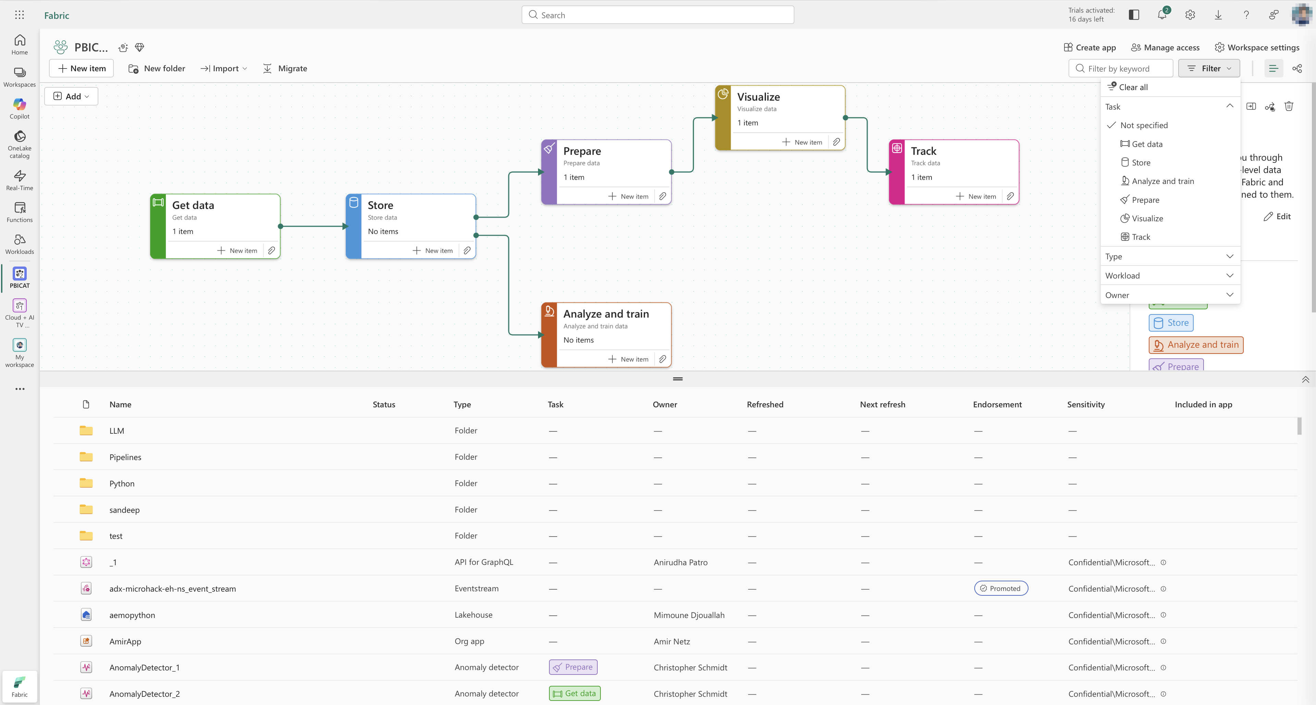Open the app launcher waffle icon
Image resolution: width=1316 pixels, height=705 pixels.
[x=20, y=15]
